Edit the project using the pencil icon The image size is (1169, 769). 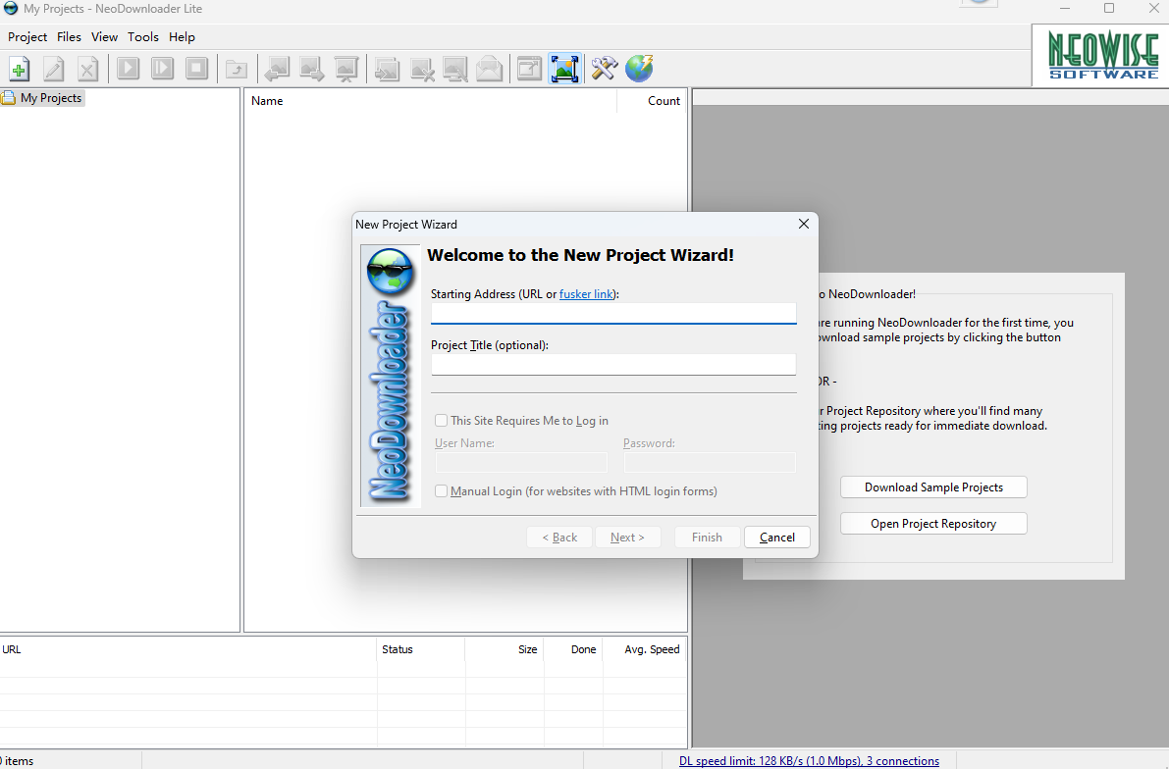(x=53, y=69)
